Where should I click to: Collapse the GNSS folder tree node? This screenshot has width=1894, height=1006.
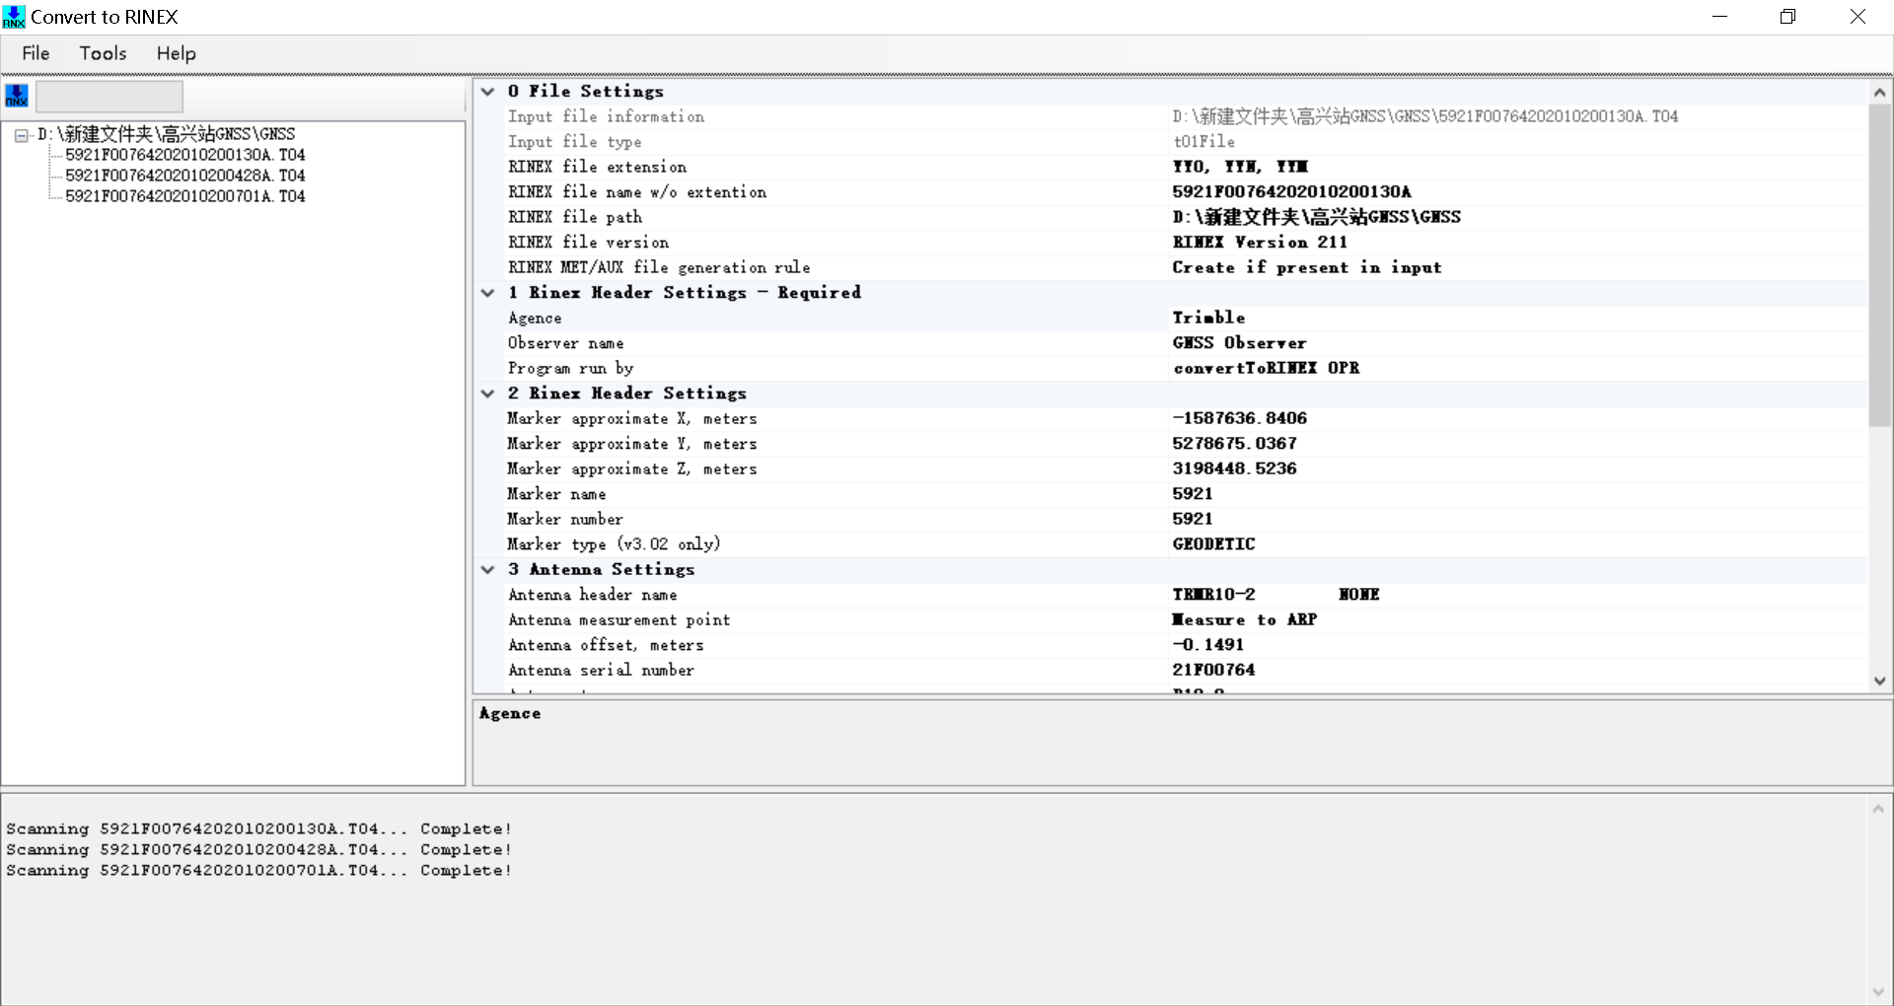coord(21,135)
